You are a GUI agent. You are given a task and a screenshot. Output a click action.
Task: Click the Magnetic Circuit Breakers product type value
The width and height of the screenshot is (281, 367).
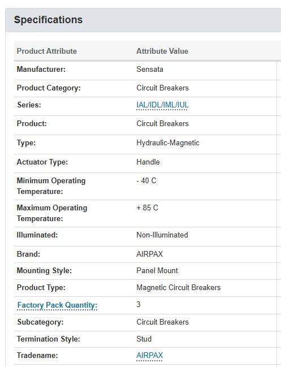tap(179, 287)
